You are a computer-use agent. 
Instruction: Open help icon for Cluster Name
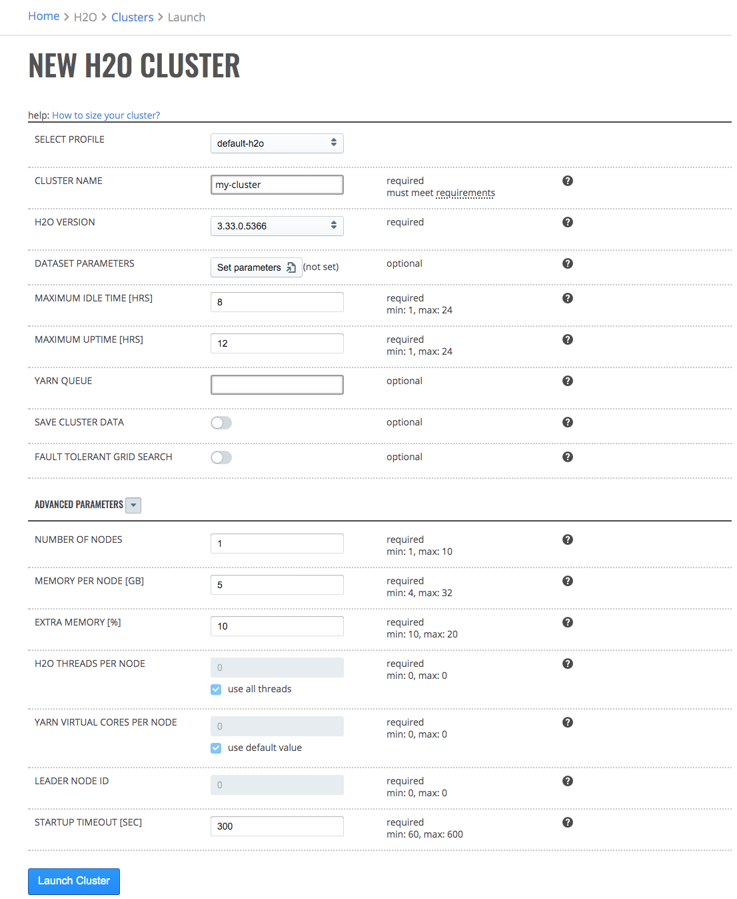(568, 181)
